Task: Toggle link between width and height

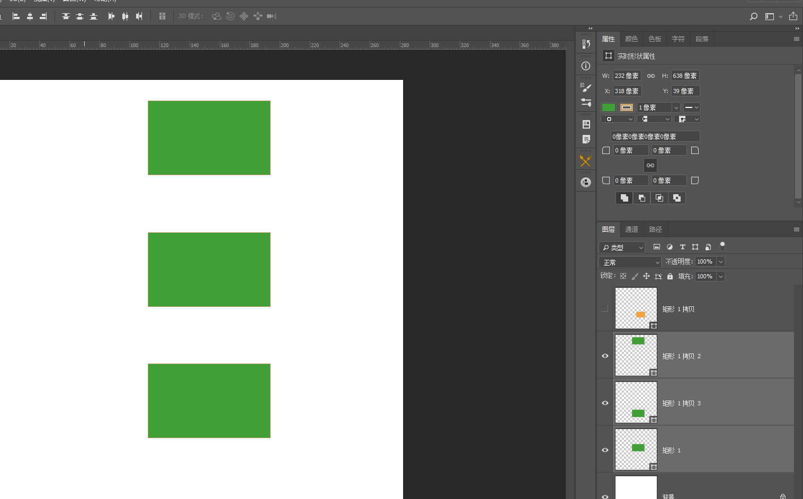Action: 651,76
